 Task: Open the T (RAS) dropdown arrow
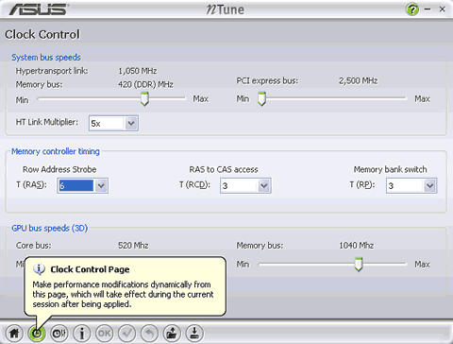tap(101, 185)
